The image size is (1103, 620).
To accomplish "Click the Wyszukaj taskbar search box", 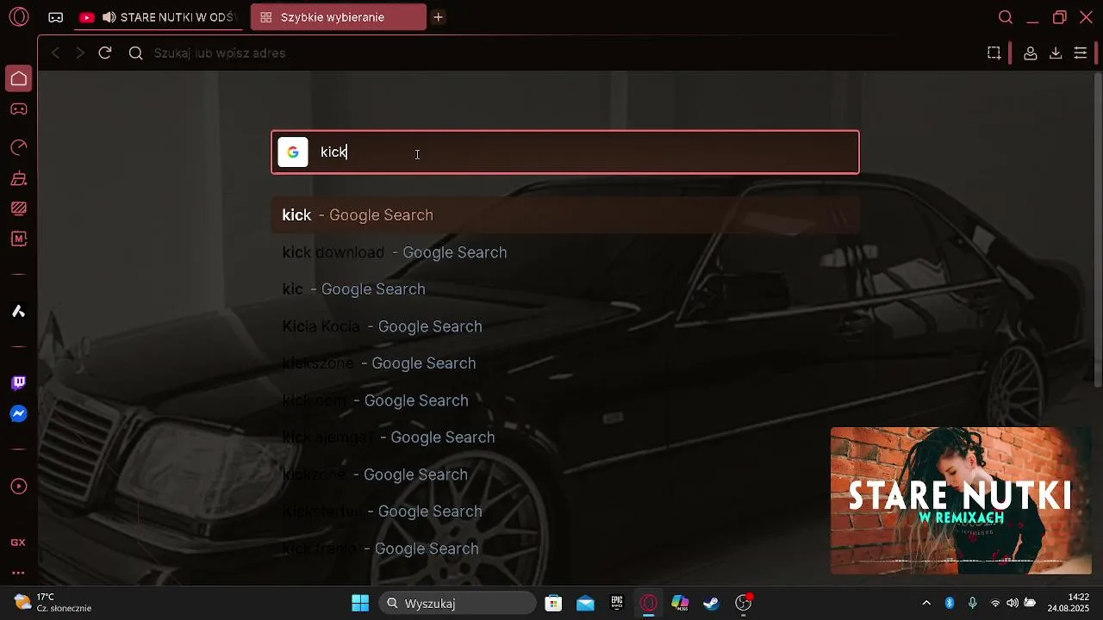I will (x=458, y=604).
